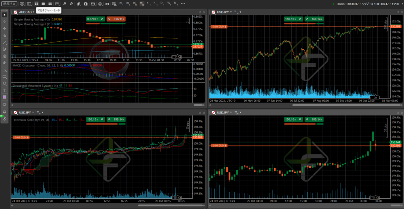Switch to multi-chart mode layout icon

[x=36, y=4]
